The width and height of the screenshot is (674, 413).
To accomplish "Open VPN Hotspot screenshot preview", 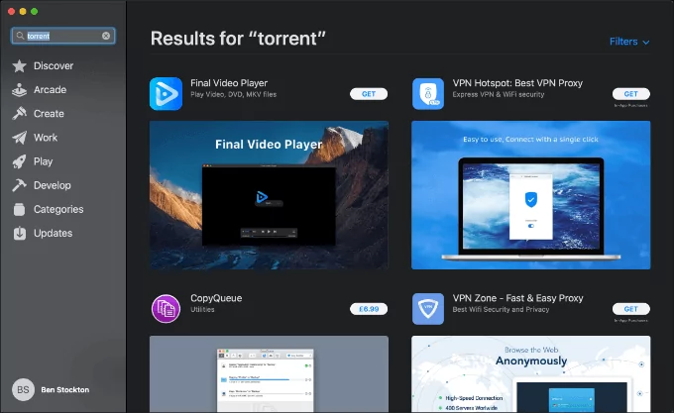I will tap(531, 195).
